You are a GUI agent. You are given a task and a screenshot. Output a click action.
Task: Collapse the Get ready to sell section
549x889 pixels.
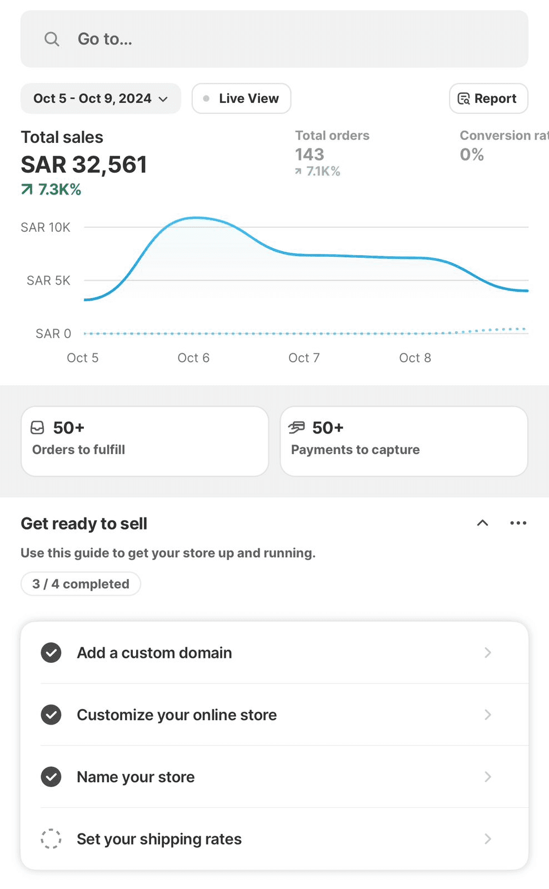point(482,523)
